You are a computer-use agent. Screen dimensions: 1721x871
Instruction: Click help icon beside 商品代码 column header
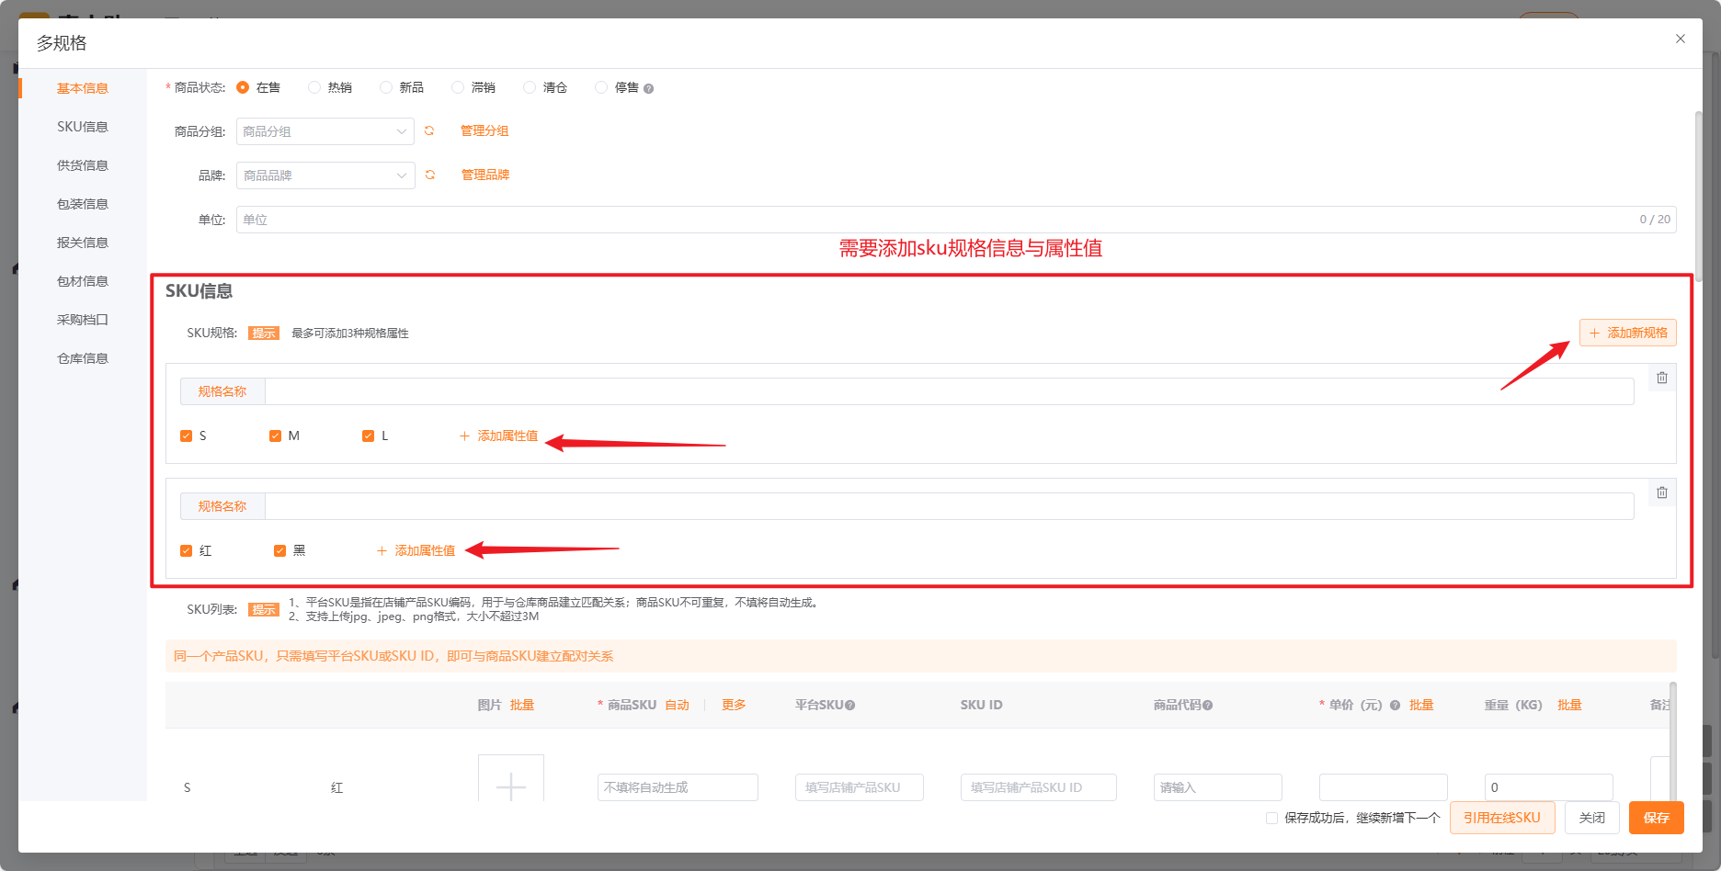pyautogui.click(x=1207, y=706)
